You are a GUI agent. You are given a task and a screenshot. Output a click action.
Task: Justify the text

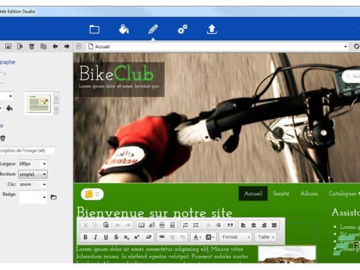pos(274,225)
